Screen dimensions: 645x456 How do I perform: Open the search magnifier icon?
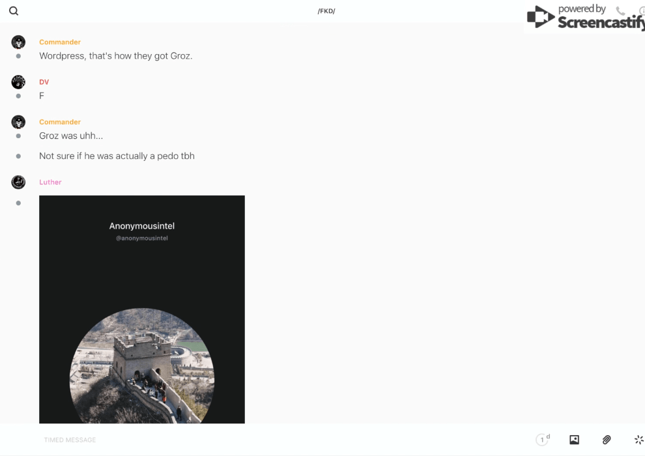click(x=14, y=11)
